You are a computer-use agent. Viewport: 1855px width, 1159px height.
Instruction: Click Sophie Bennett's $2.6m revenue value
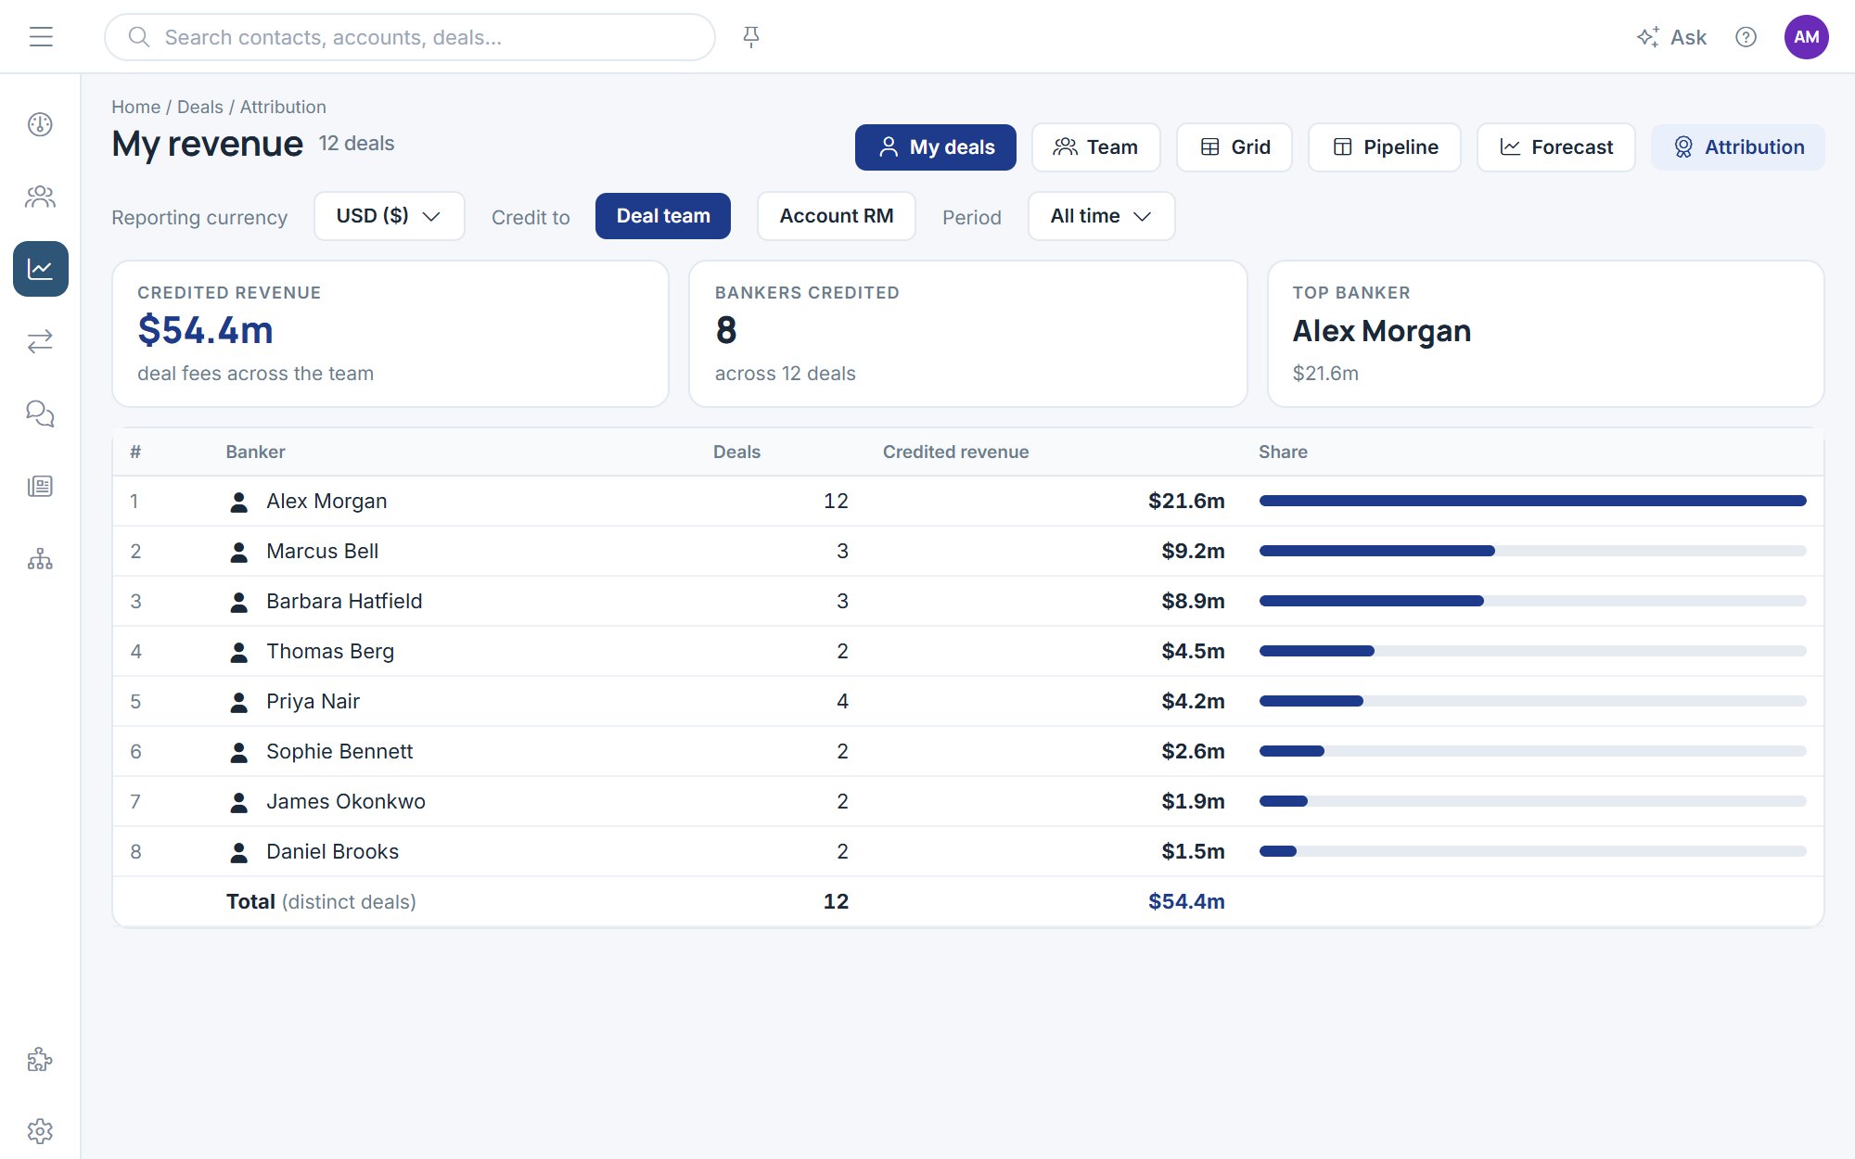(x=1193, y=752)
